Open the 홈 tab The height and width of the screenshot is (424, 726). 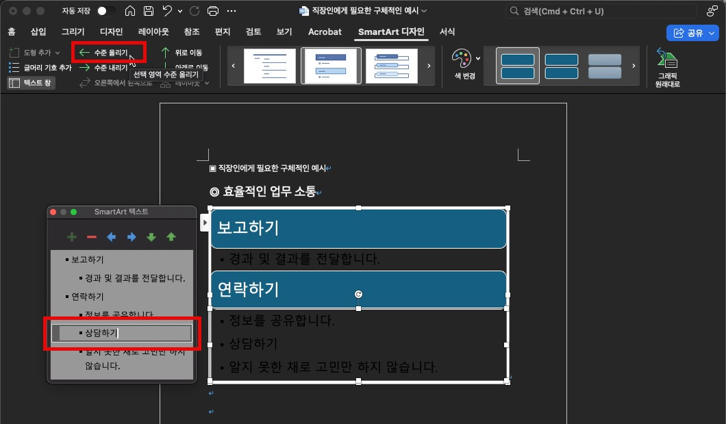point(12,32)
